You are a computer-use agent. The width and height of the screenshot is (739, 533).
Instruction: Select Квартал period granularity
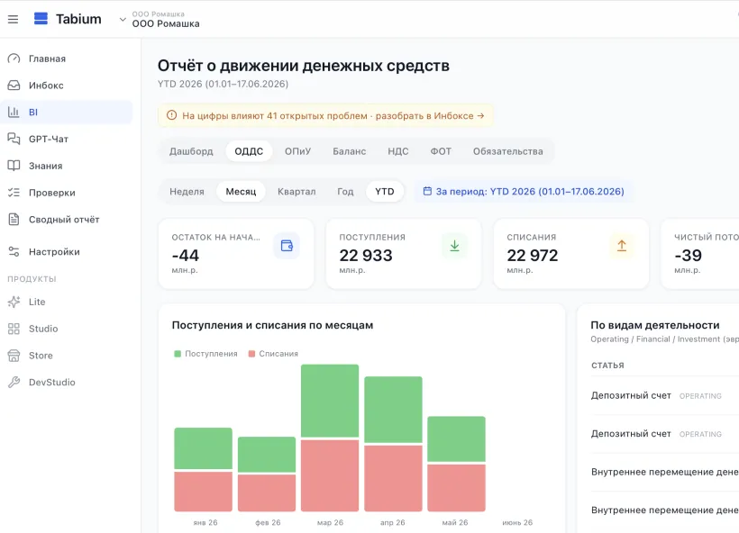pos(297,192)
